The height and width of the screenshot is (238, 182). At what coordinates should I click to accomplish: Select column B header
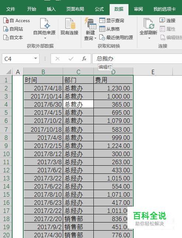coord(43,72)
